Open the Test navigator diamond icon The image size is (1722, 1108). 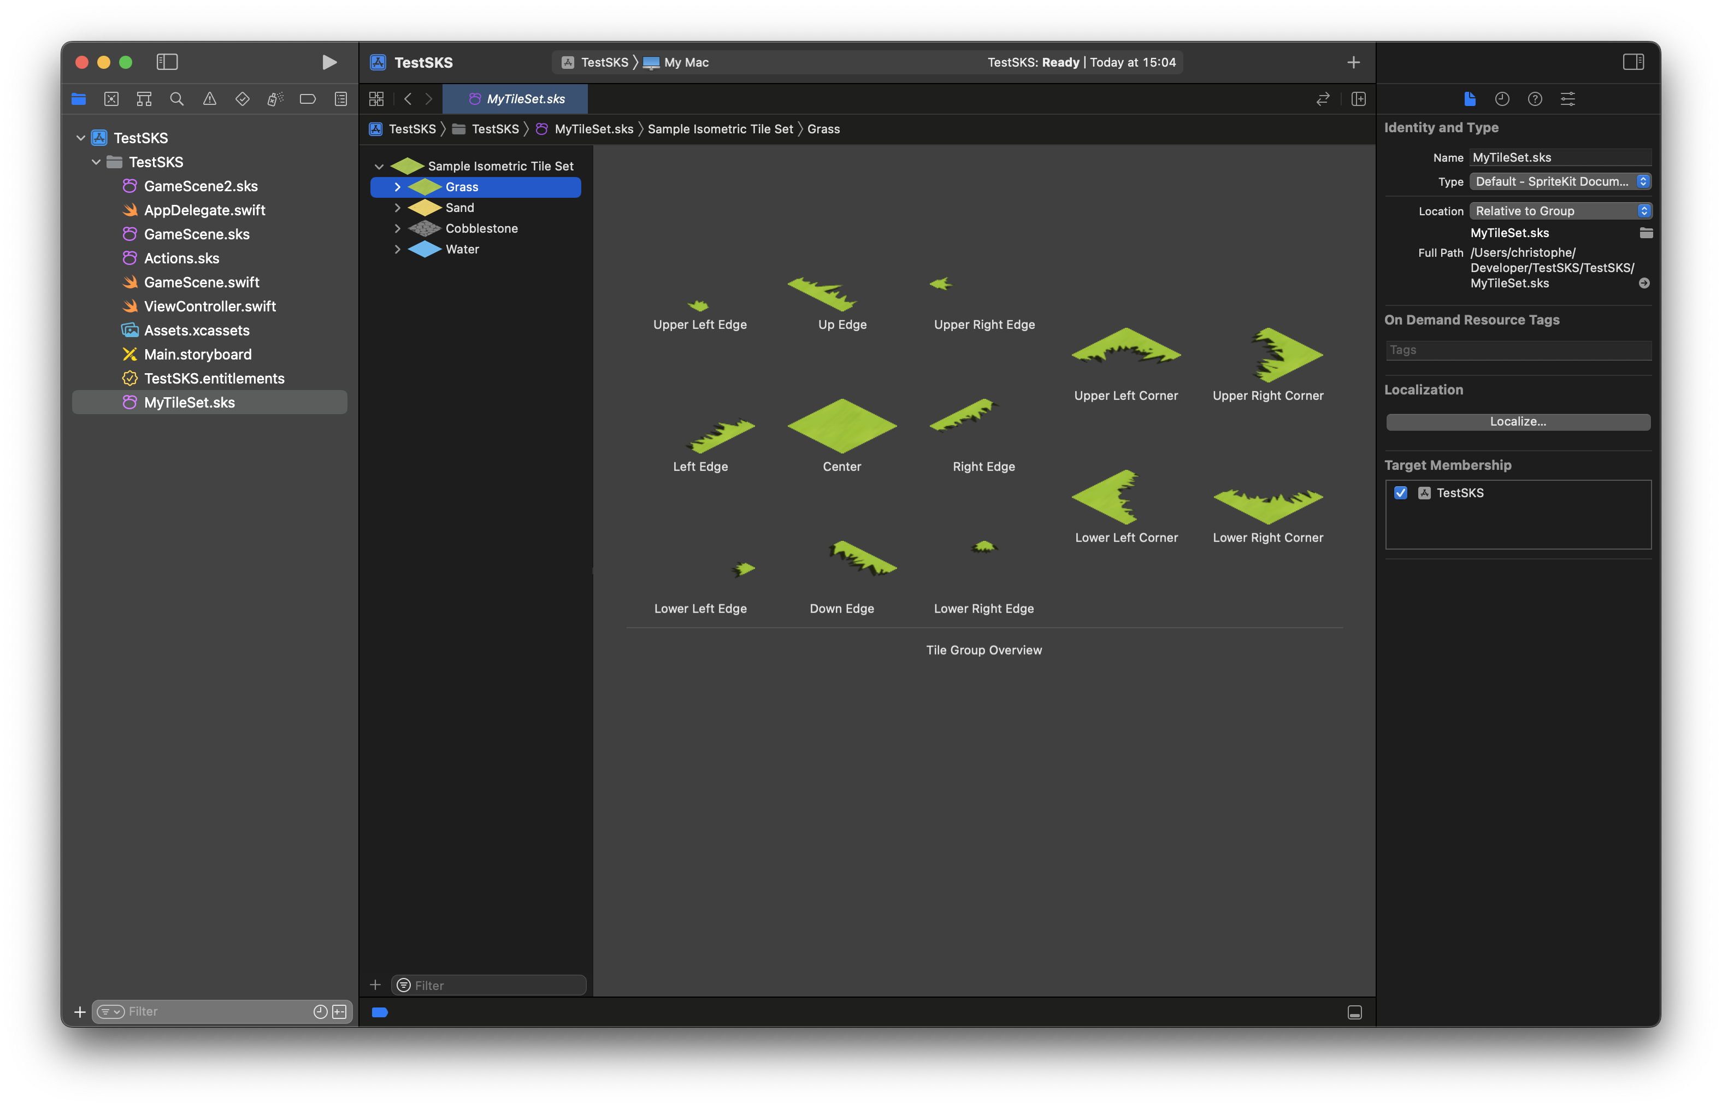[x=243, y=99]
